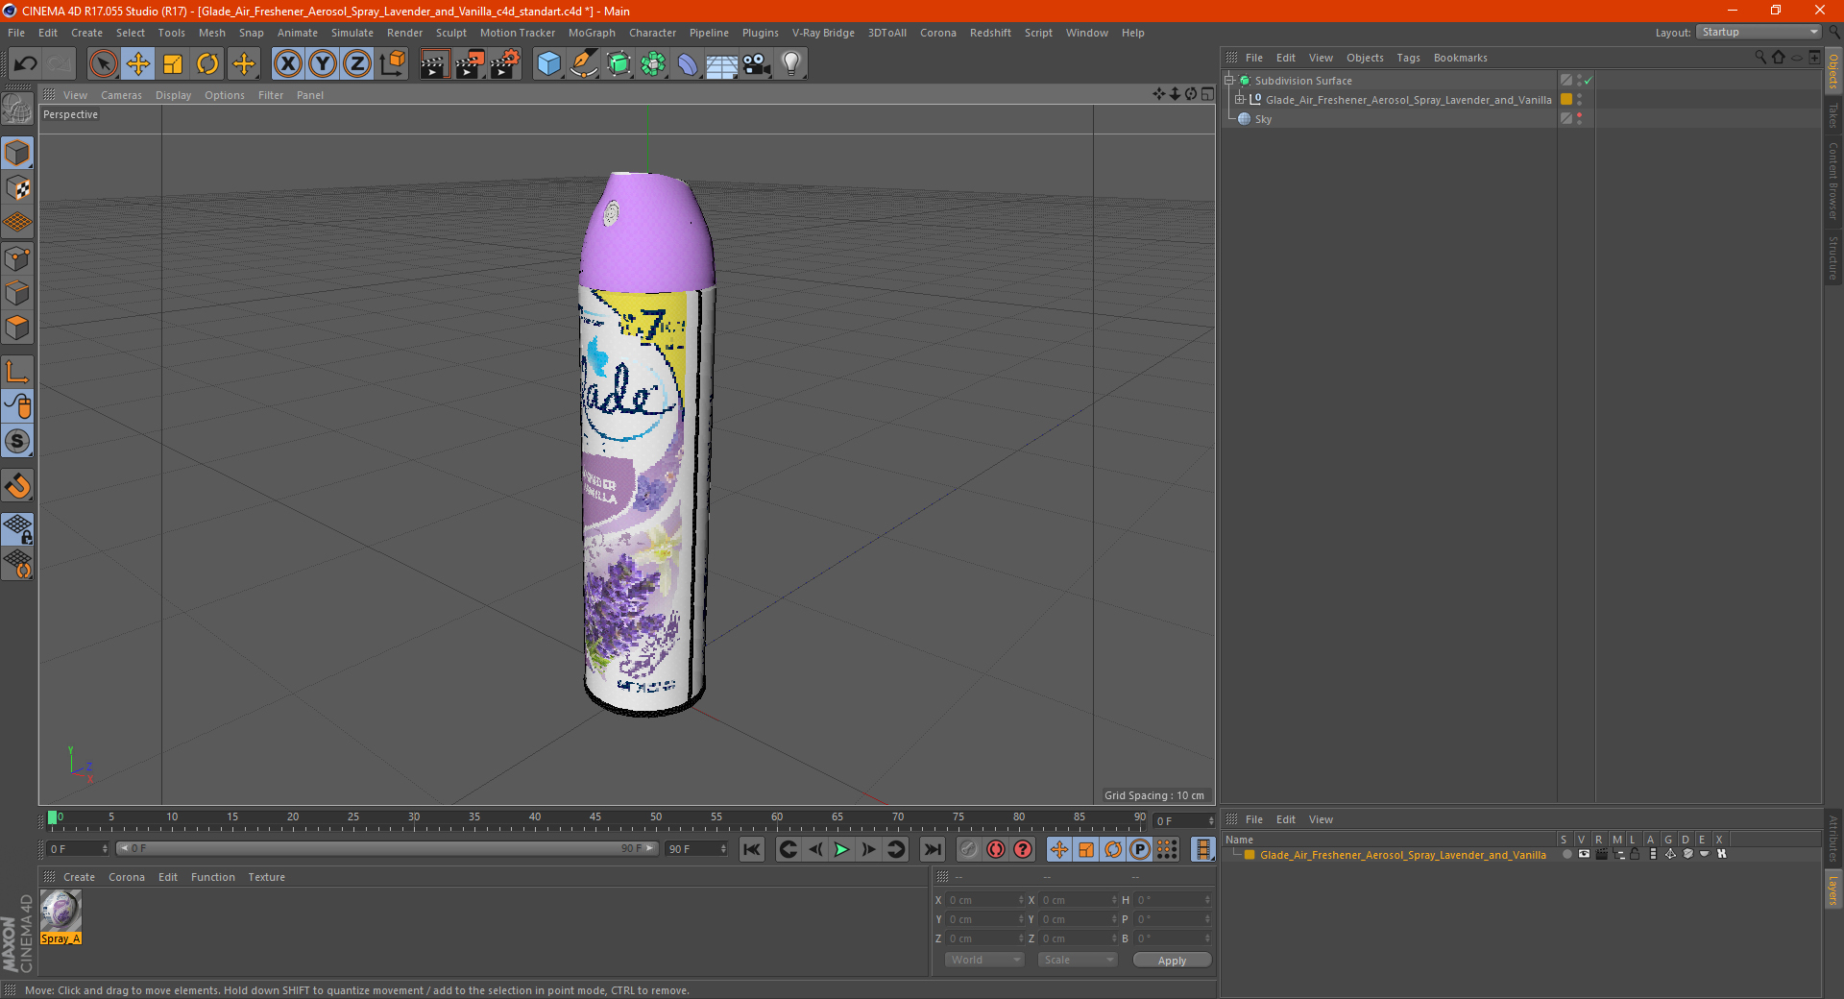Click the Apply coordinates button
1844x999 pixels.
tap(1172, 961)
